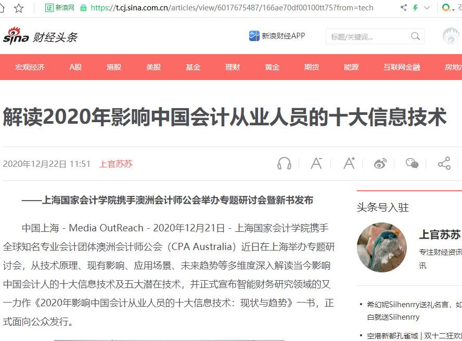This screenshot has width=462, height=341.
Task: Share the article to Weibo
Action: (x=380, y=163)
